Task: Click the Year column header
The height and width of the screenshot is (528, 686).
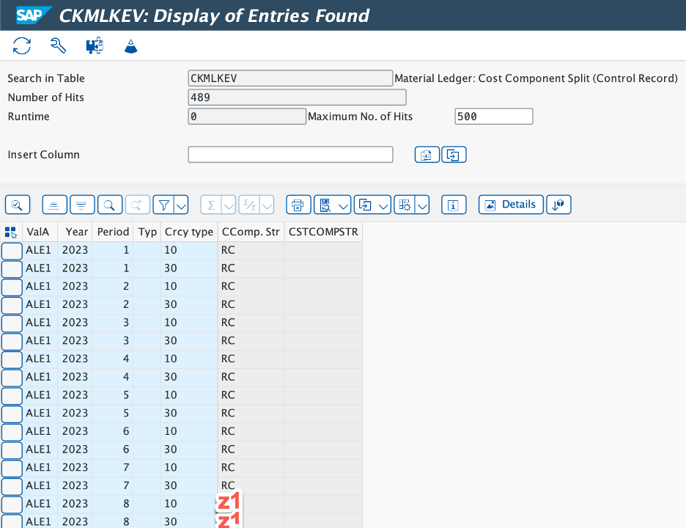Action: (x=75, y=232)
